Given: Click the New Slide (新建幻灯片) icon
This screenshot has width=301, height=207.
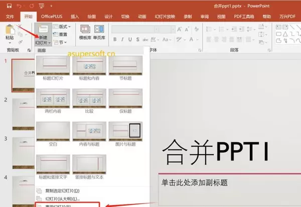Looking at the screenshot, I should [x=41, y=31].
